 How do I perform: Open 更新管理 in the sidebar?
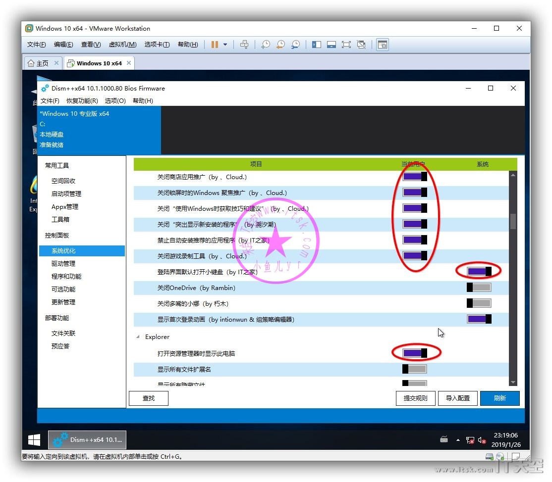click(63, 302)
